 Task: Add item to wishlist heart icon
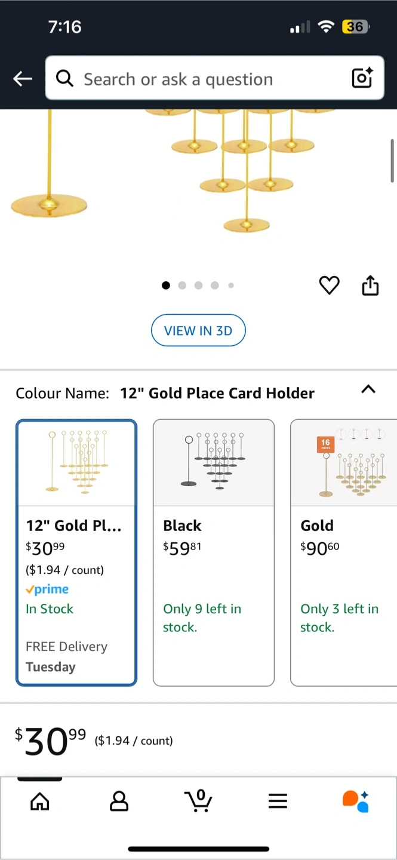pos(329,285)
